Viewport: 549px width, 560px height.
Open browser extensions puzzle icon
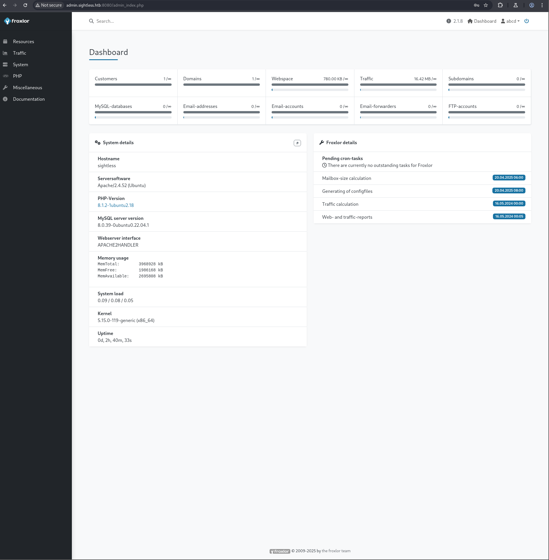(x=500, y=5)
